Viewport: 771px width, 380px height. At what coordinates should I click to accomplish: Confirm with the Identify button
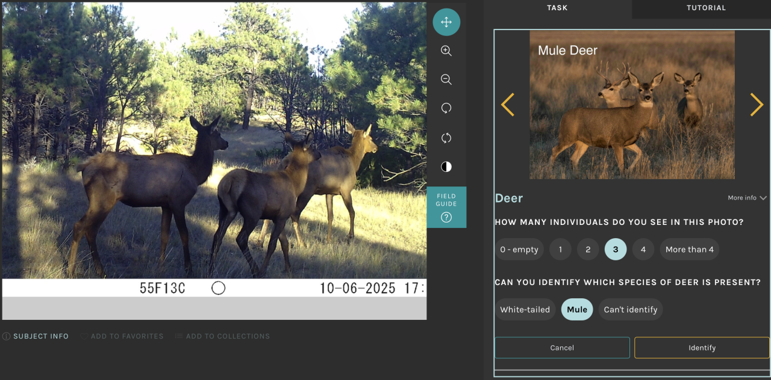702,348
